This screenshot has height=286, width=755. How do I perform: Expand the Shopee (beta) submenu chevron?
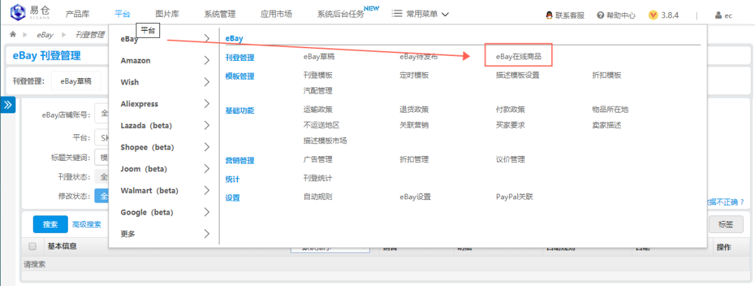click(206, 148)
